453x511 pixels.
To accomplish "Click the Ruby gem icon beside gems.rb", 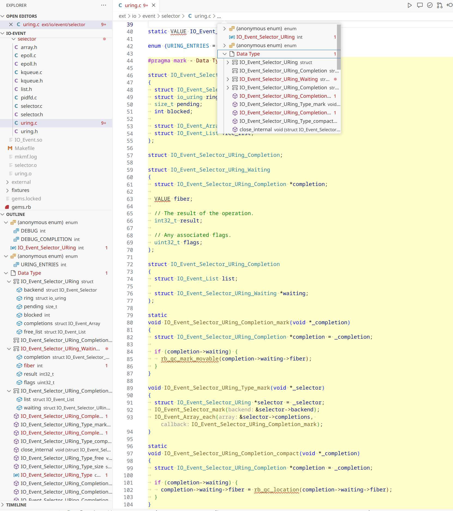I will [x=7, y=207].
